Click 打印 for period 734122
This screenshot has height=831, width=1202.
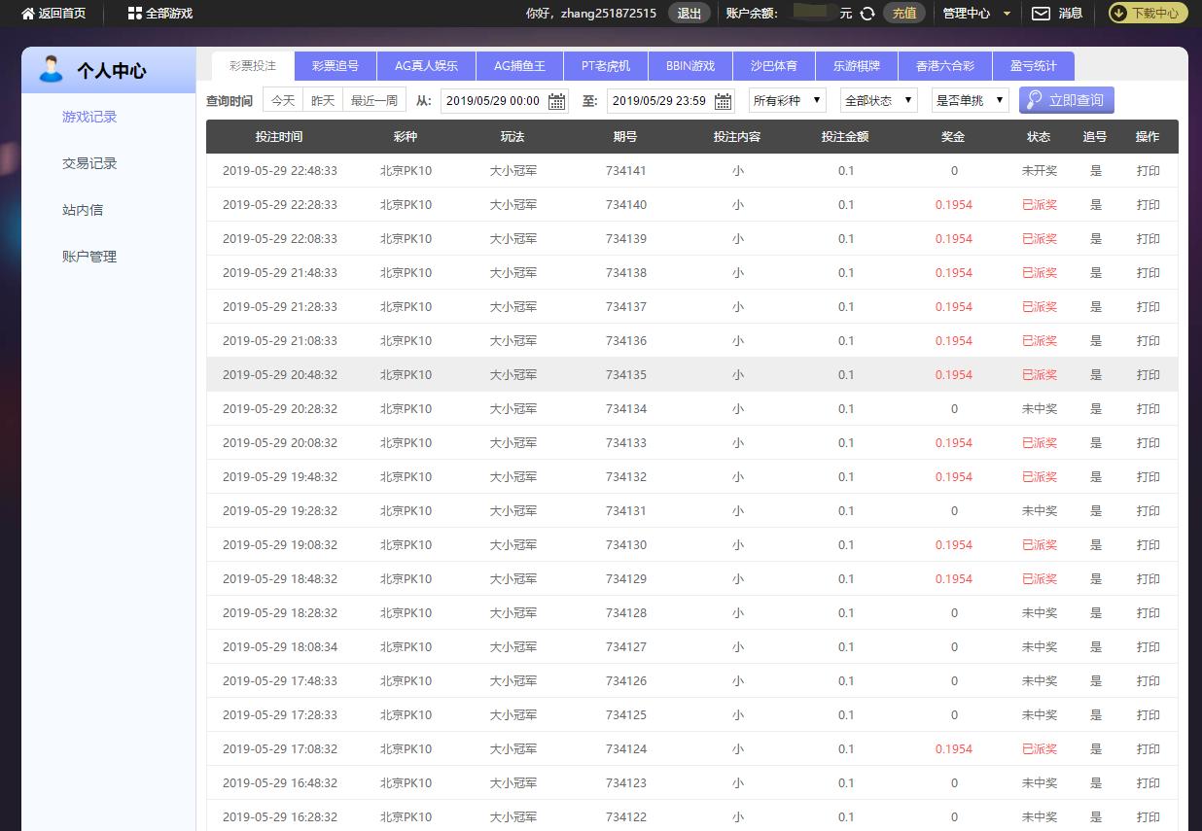click(x=1149, y=817)
